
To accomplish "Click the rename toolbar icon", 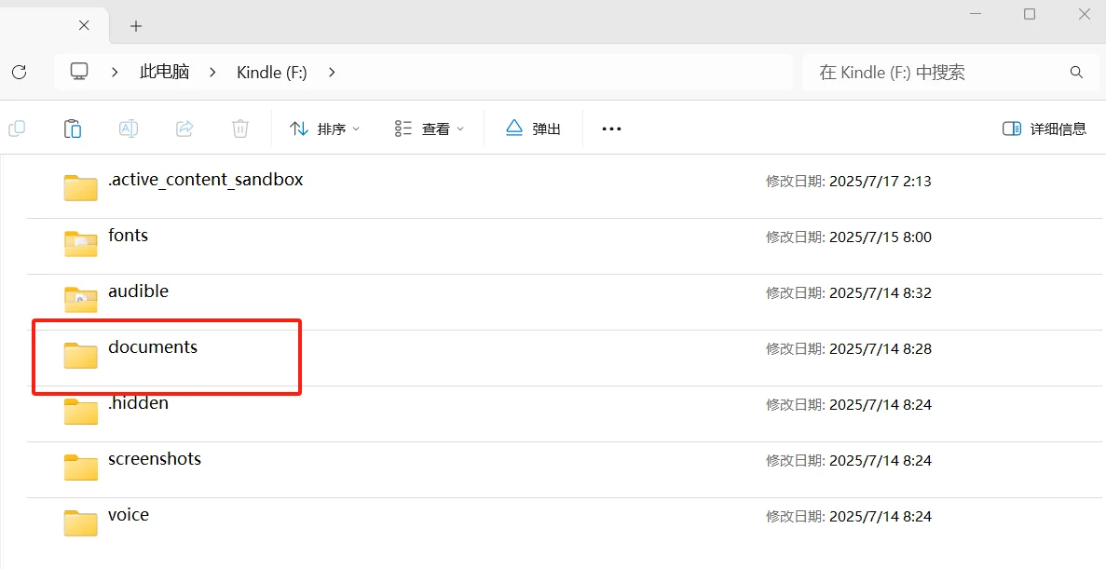I will (129, 129).
